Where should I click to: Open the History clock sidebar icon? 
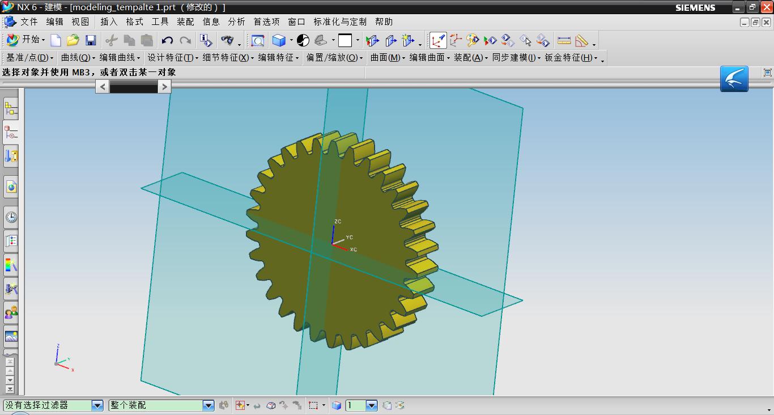coord(11,217)
